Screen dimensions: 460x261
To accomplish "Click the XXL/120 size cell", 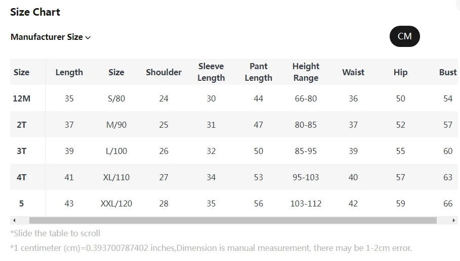I will point(116,203).
